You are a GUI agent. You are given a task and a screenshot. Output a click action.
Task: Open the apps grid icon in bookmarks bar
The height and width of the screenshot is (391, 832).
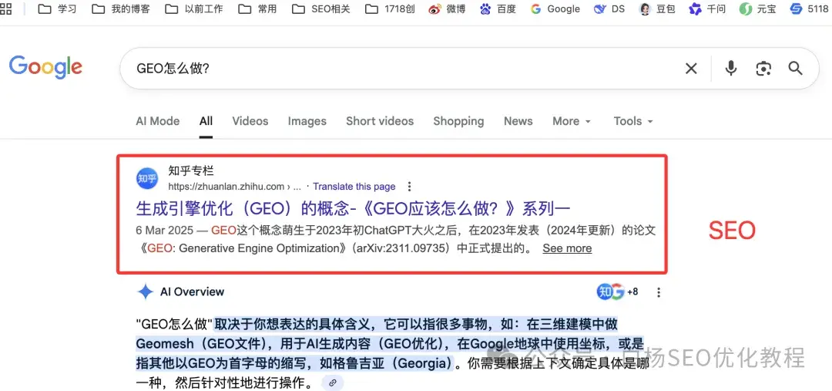point(5,8)
